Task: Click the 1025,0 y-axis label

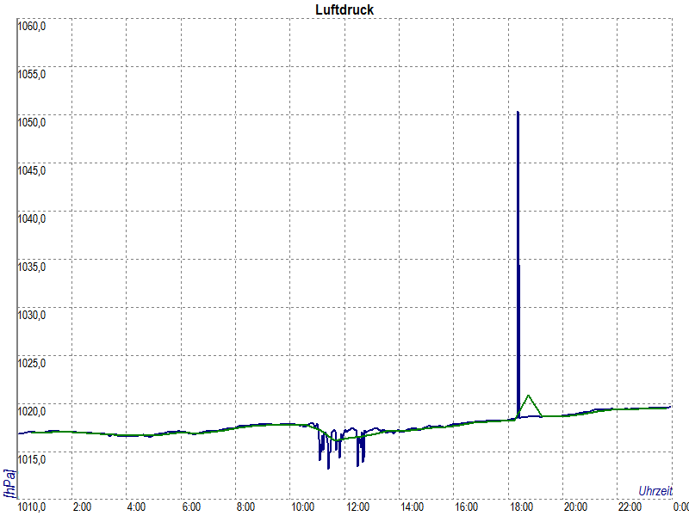Action: click(31, 363)
